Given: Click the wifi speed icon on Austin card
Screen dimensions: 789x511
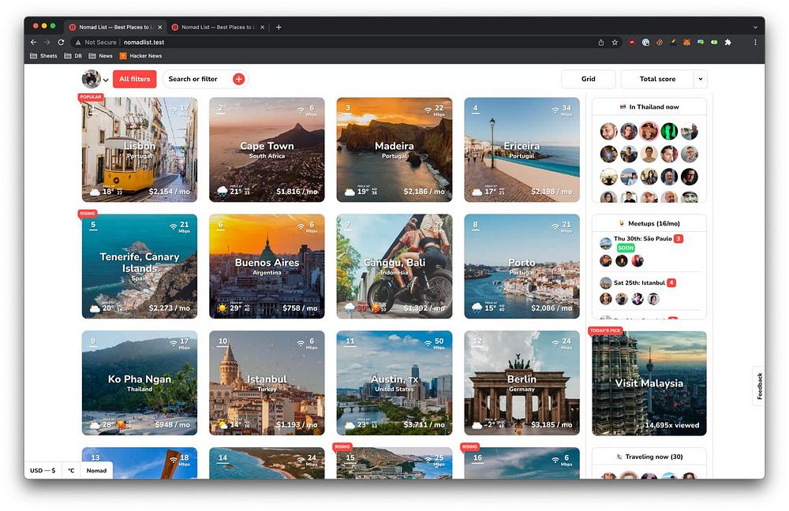Looking at the screenshot, I should pyautogui.click(x=428, y=343).
